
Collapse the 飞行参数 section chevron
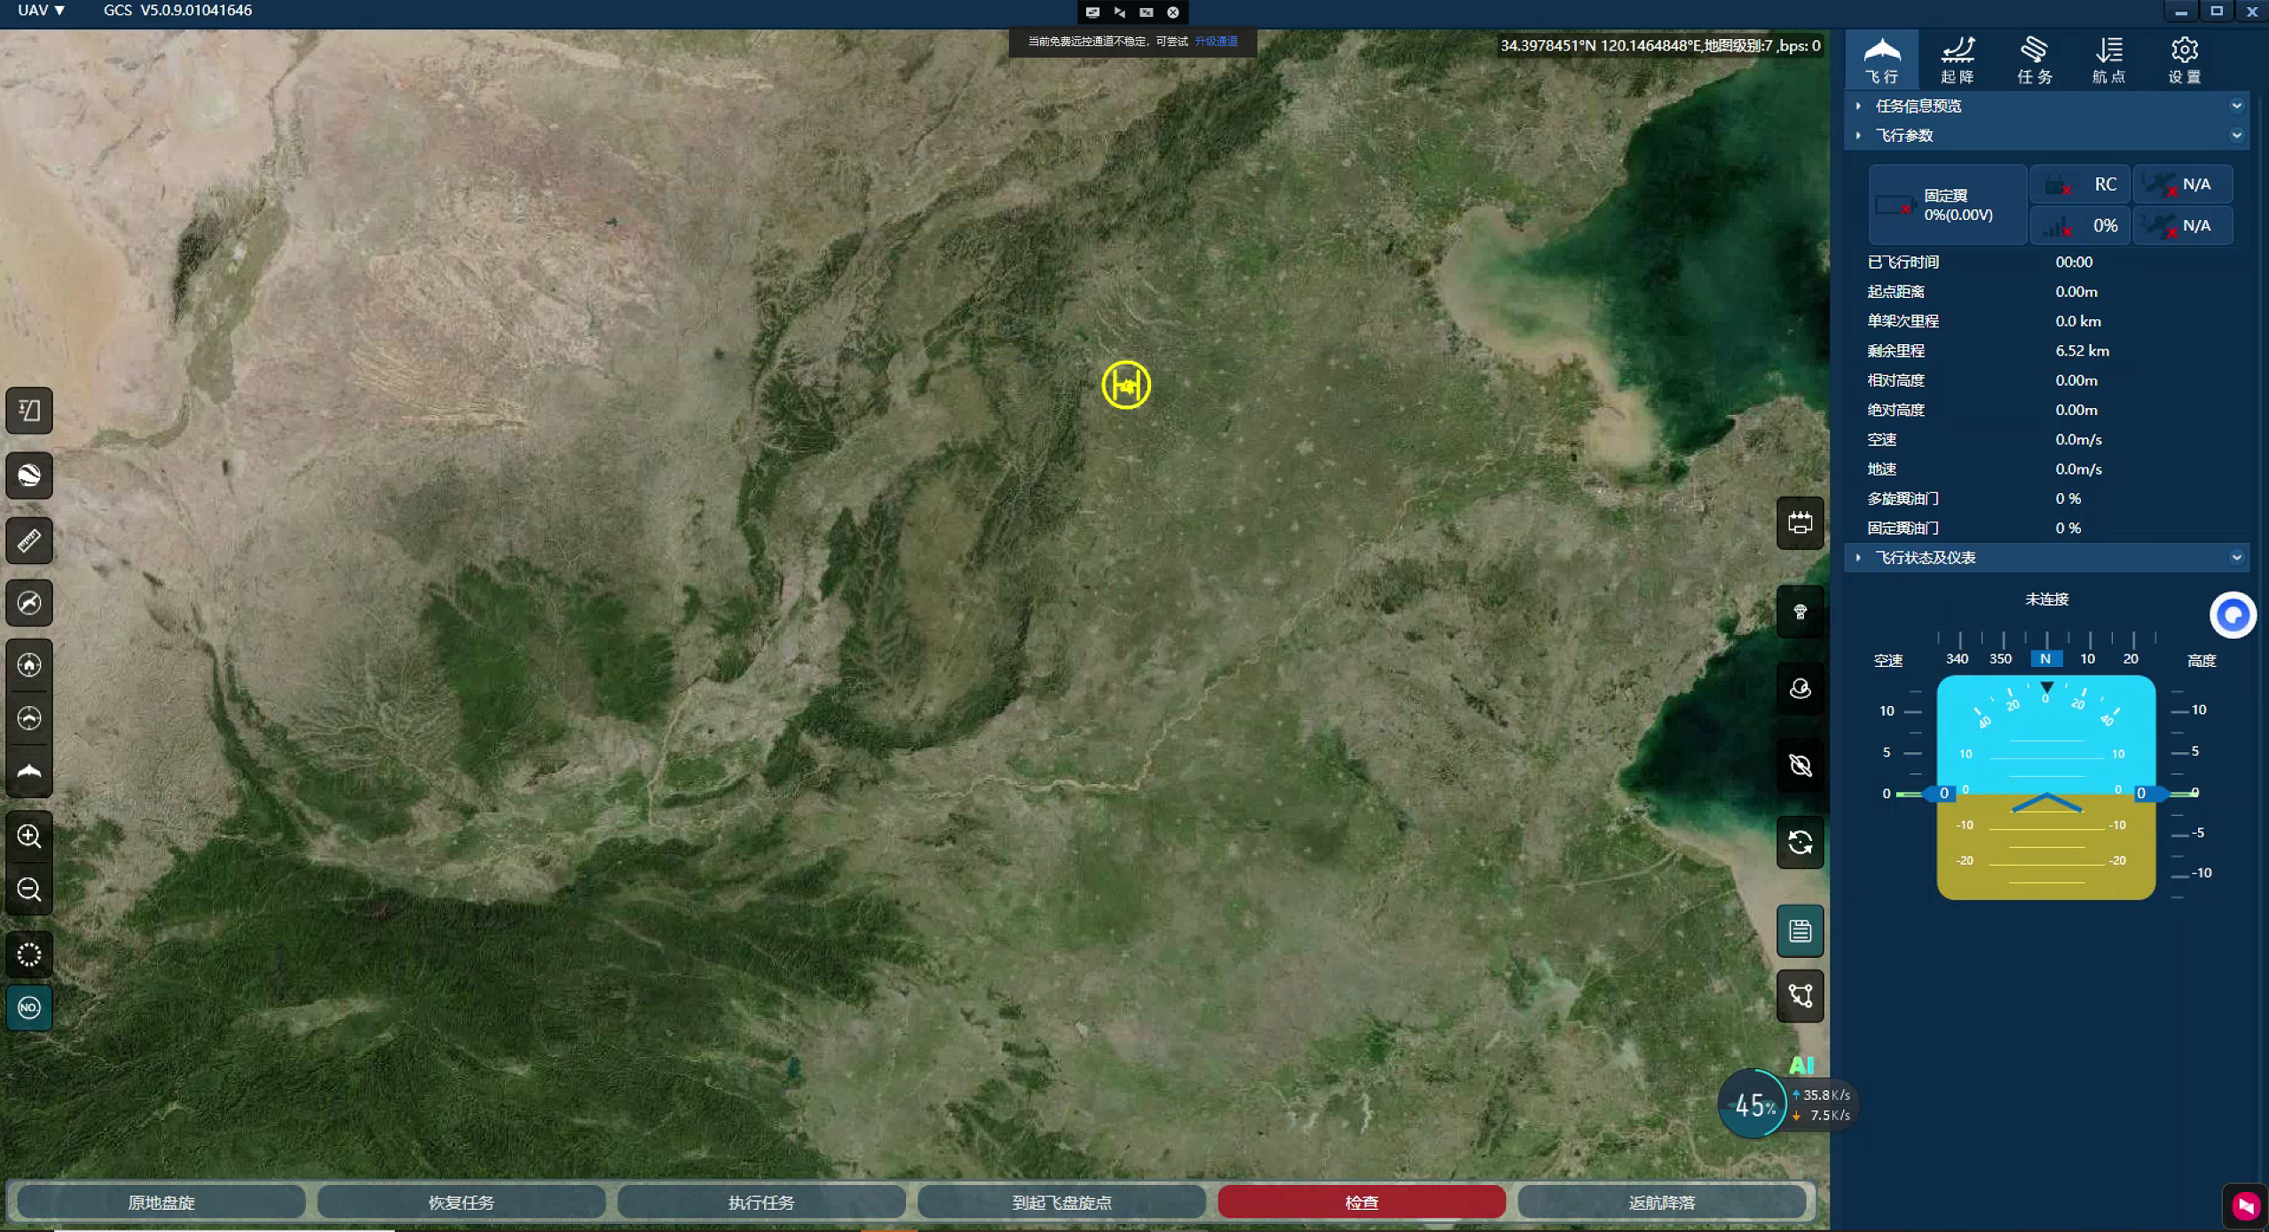pyautogui.click(x=2235, y=135)
